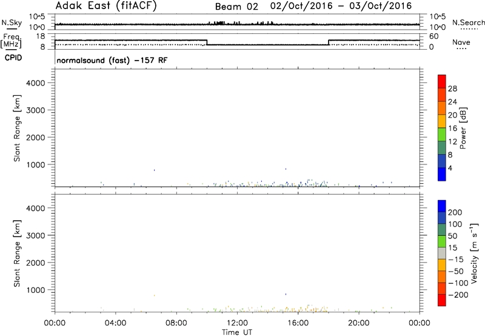Click the isolated power echo near 800 km at 06:30
This screenshot has height=336, width=485.
[154, 170]
